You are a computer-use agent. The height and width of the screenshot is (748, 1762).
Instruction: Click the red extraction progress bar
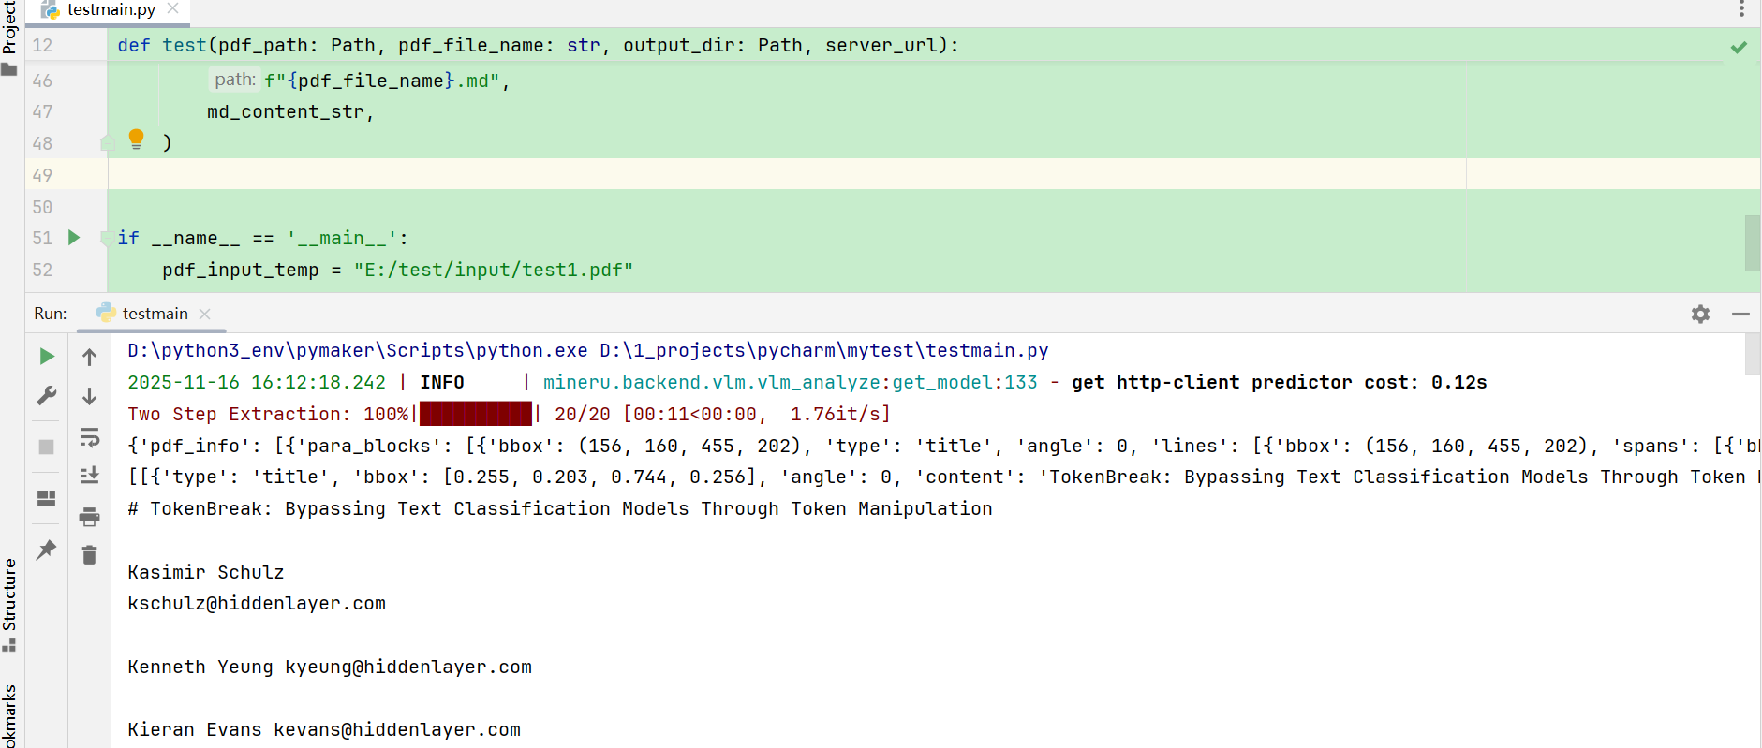pyautogui.click(x=475, y=414)
